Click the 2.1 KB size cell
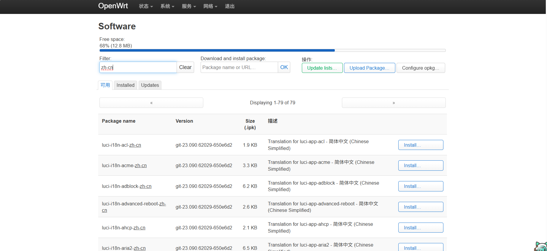Viewport: 547px width, 251px height. pyautogui.click(x=250, y=228)
